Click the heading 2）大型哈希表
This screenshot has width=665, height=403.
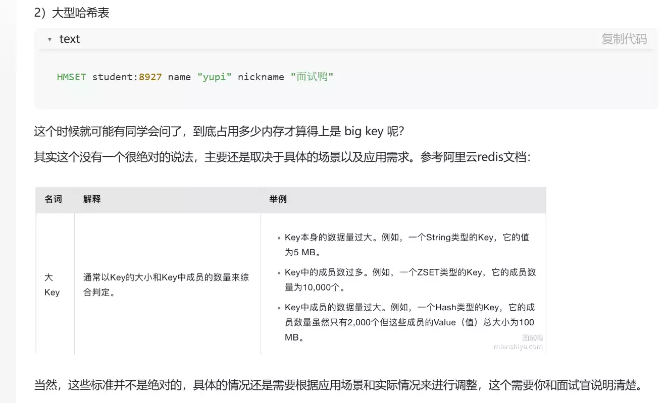click(x=71, y=13)
